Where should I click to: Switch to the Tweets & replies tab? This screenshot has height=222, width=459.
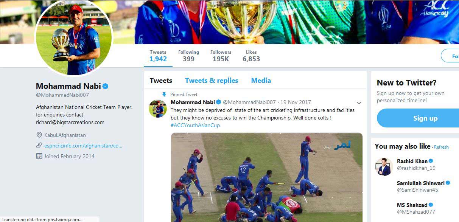pyautogui.click(x=212, y=81)
